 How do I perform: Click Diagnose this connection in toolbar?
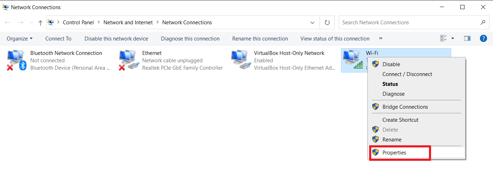(190, 39)
